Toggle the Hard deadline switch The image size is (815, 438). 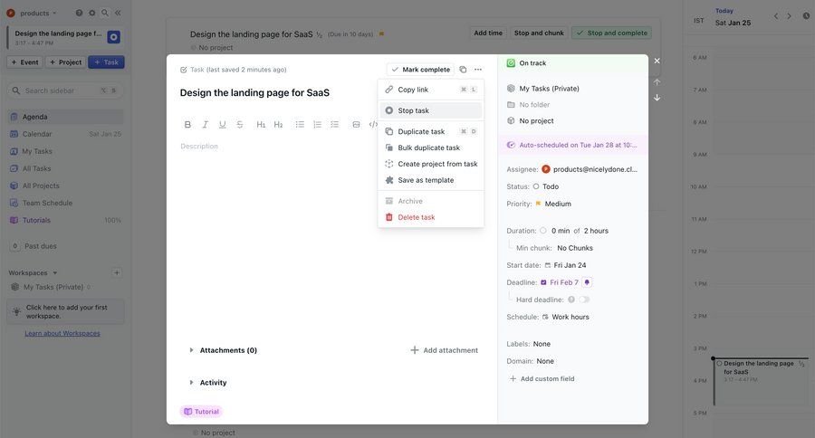585,300
